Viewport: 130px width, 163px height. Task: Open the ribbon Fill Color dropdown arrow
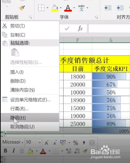pyautogui.click(x=61, y=8)
